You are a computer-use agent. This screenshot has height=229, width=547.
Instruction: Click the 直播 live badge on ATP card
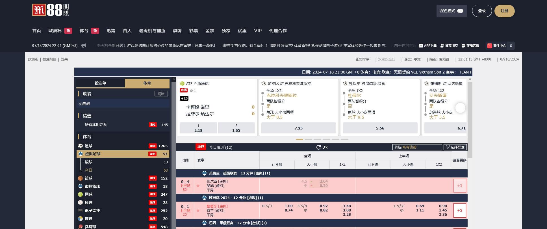(x=184, y=90)
